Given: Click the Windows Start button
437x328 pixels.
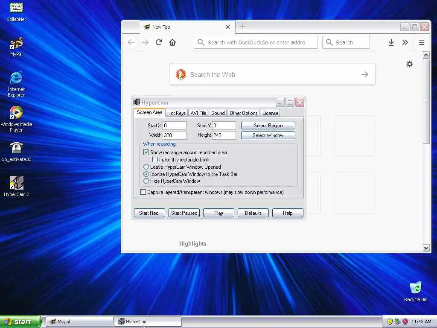Looking at the screenshot, I should point(20,322).
